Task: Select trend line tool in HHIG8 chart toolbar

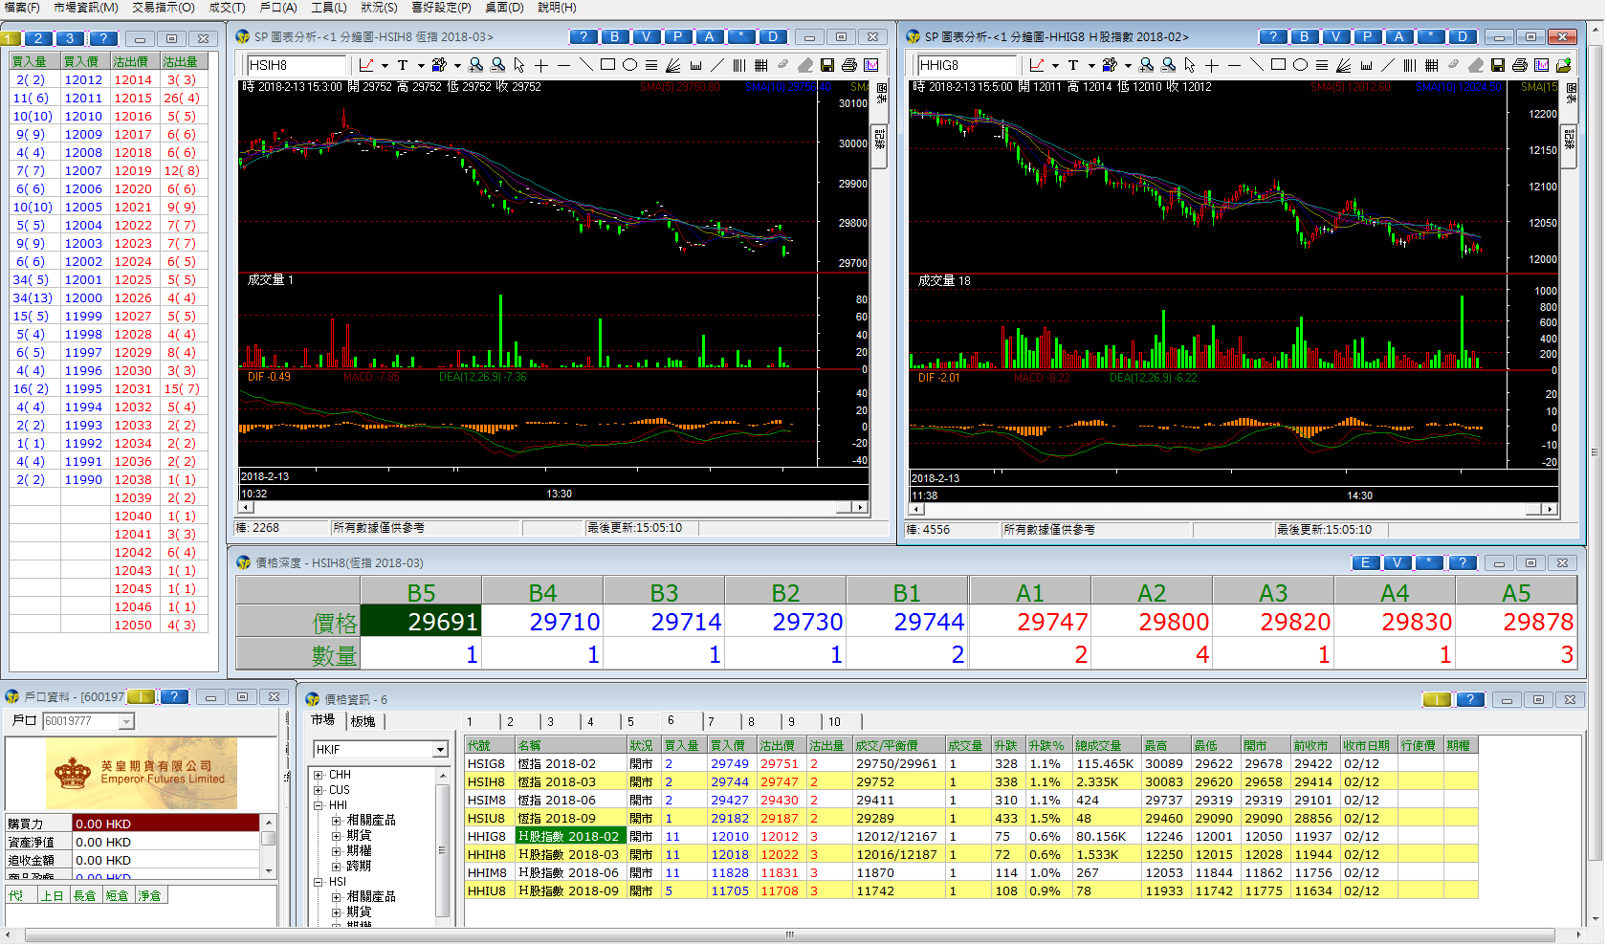Action: tap(1256, 65)
